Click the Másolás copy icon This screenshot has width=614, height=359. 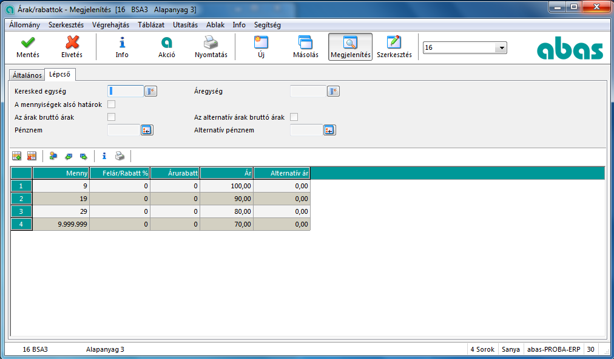click(305, 43)
